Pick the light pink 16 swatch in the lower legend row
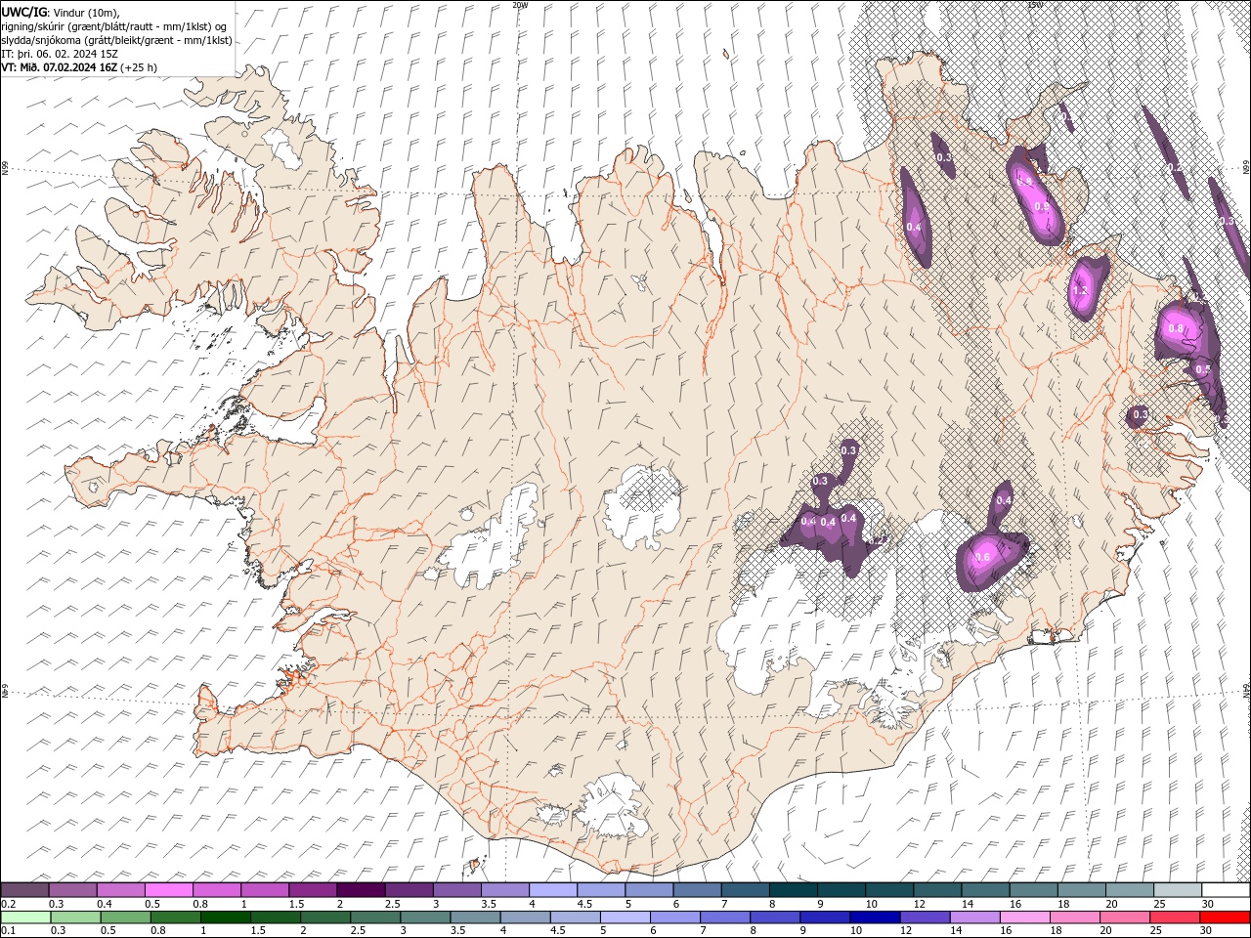1251x938 pixels. tap(1025, 917)
